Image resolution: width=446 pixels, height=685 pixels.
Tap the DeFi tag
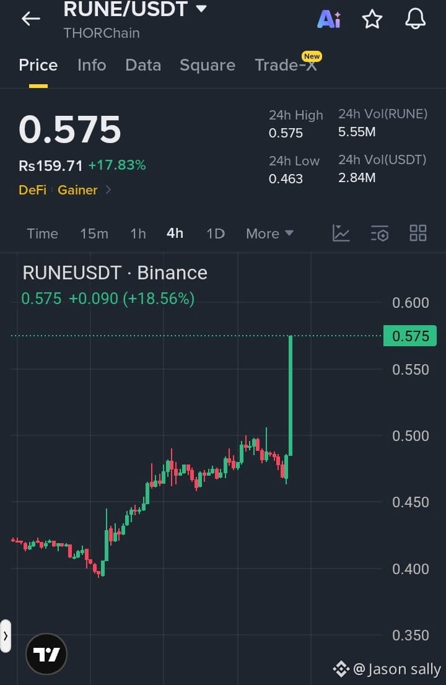pos(32,190)
